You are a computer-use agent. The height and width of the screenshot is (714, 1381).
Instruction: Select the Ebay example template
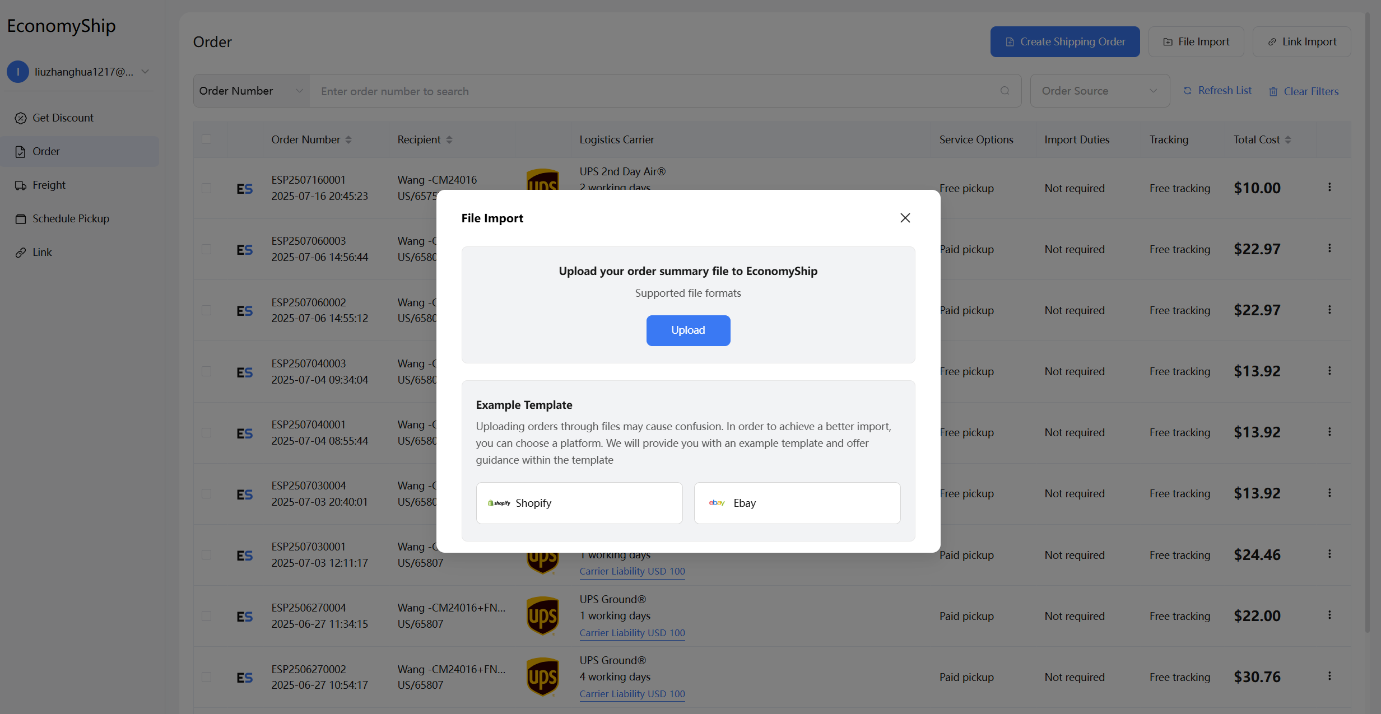coord(797,503)
